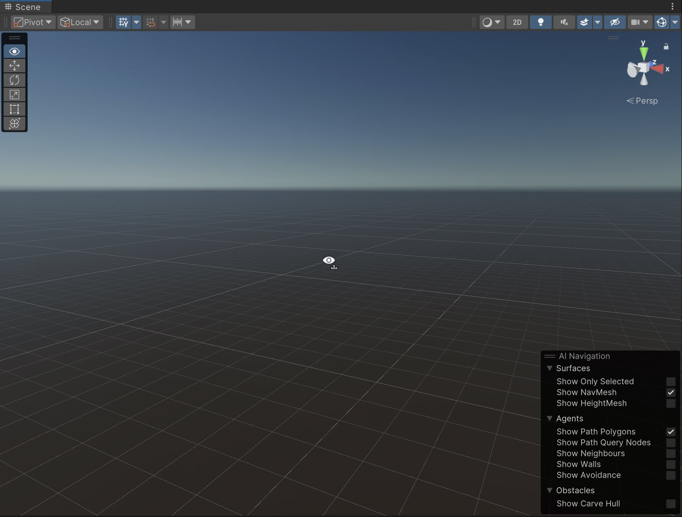Click the AI Navigation title text

pos(584,356)
